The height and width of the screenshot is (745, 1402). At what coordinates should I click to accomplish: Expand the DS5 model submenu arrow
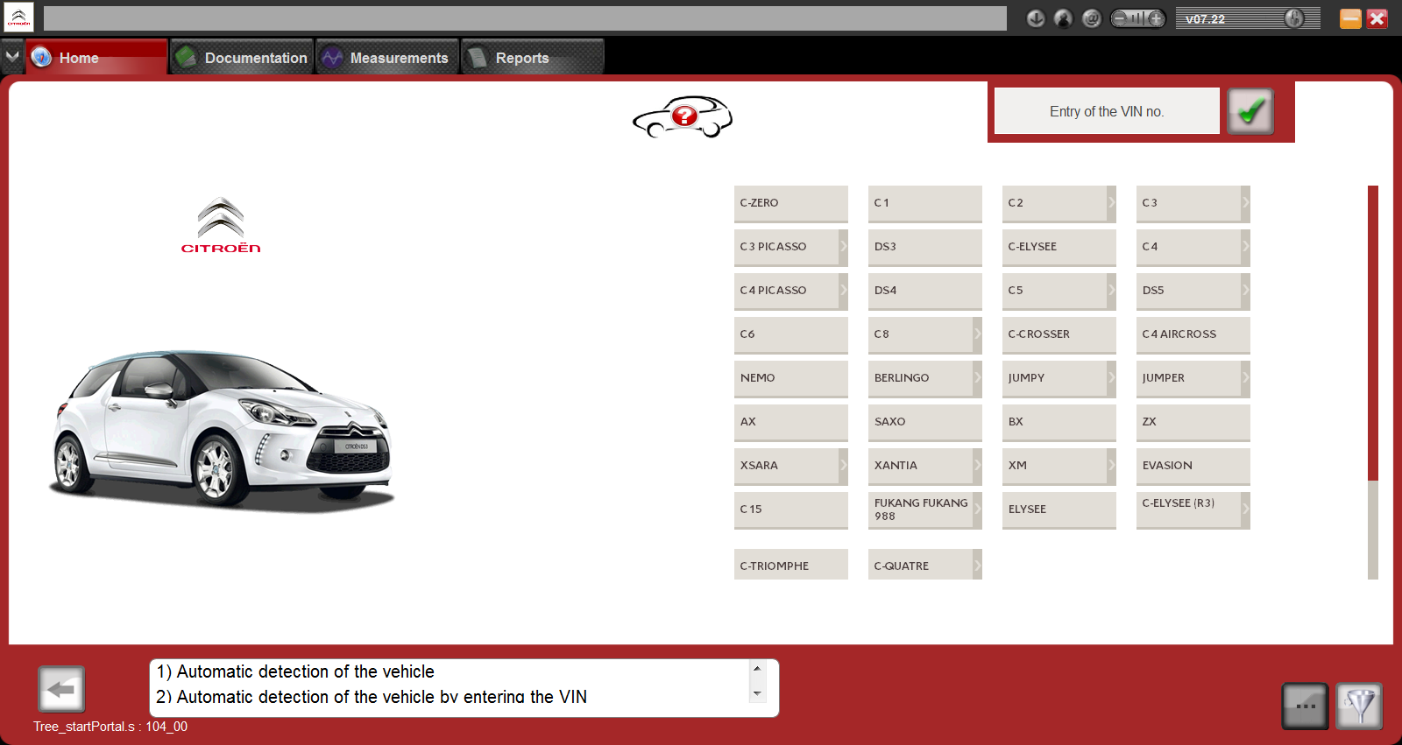coord(1245,291)
